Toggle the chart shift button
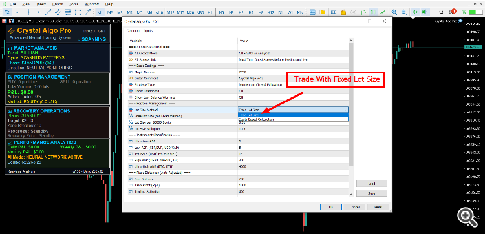The image size is (485, 234). point(426,12)
